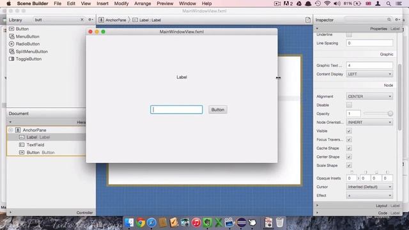The image size is (409, 230).
Task: Collapse the Hierarchy section triangle
Action: [x=10, y=122]
